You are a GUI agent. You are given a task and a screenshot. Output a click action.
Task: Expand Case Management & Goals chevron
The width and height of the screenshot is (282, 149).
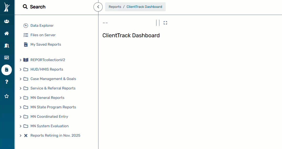point(20,79)
